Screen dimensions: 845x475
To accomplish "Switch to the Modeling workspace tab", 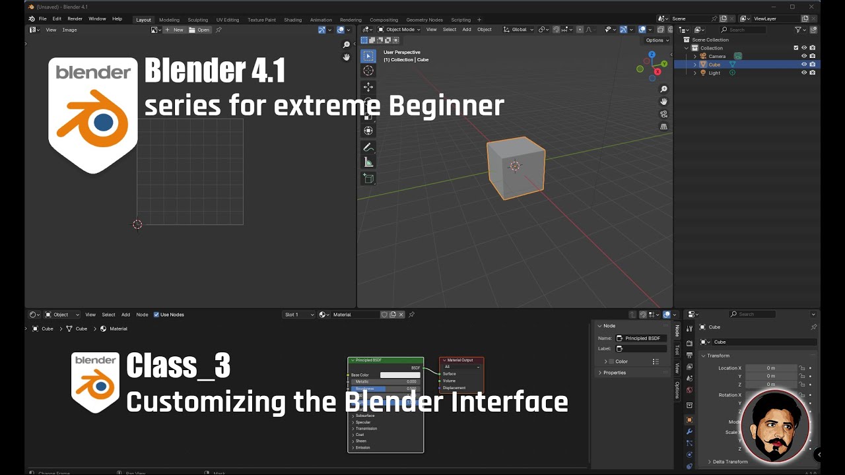I will (x=169, y=20).
